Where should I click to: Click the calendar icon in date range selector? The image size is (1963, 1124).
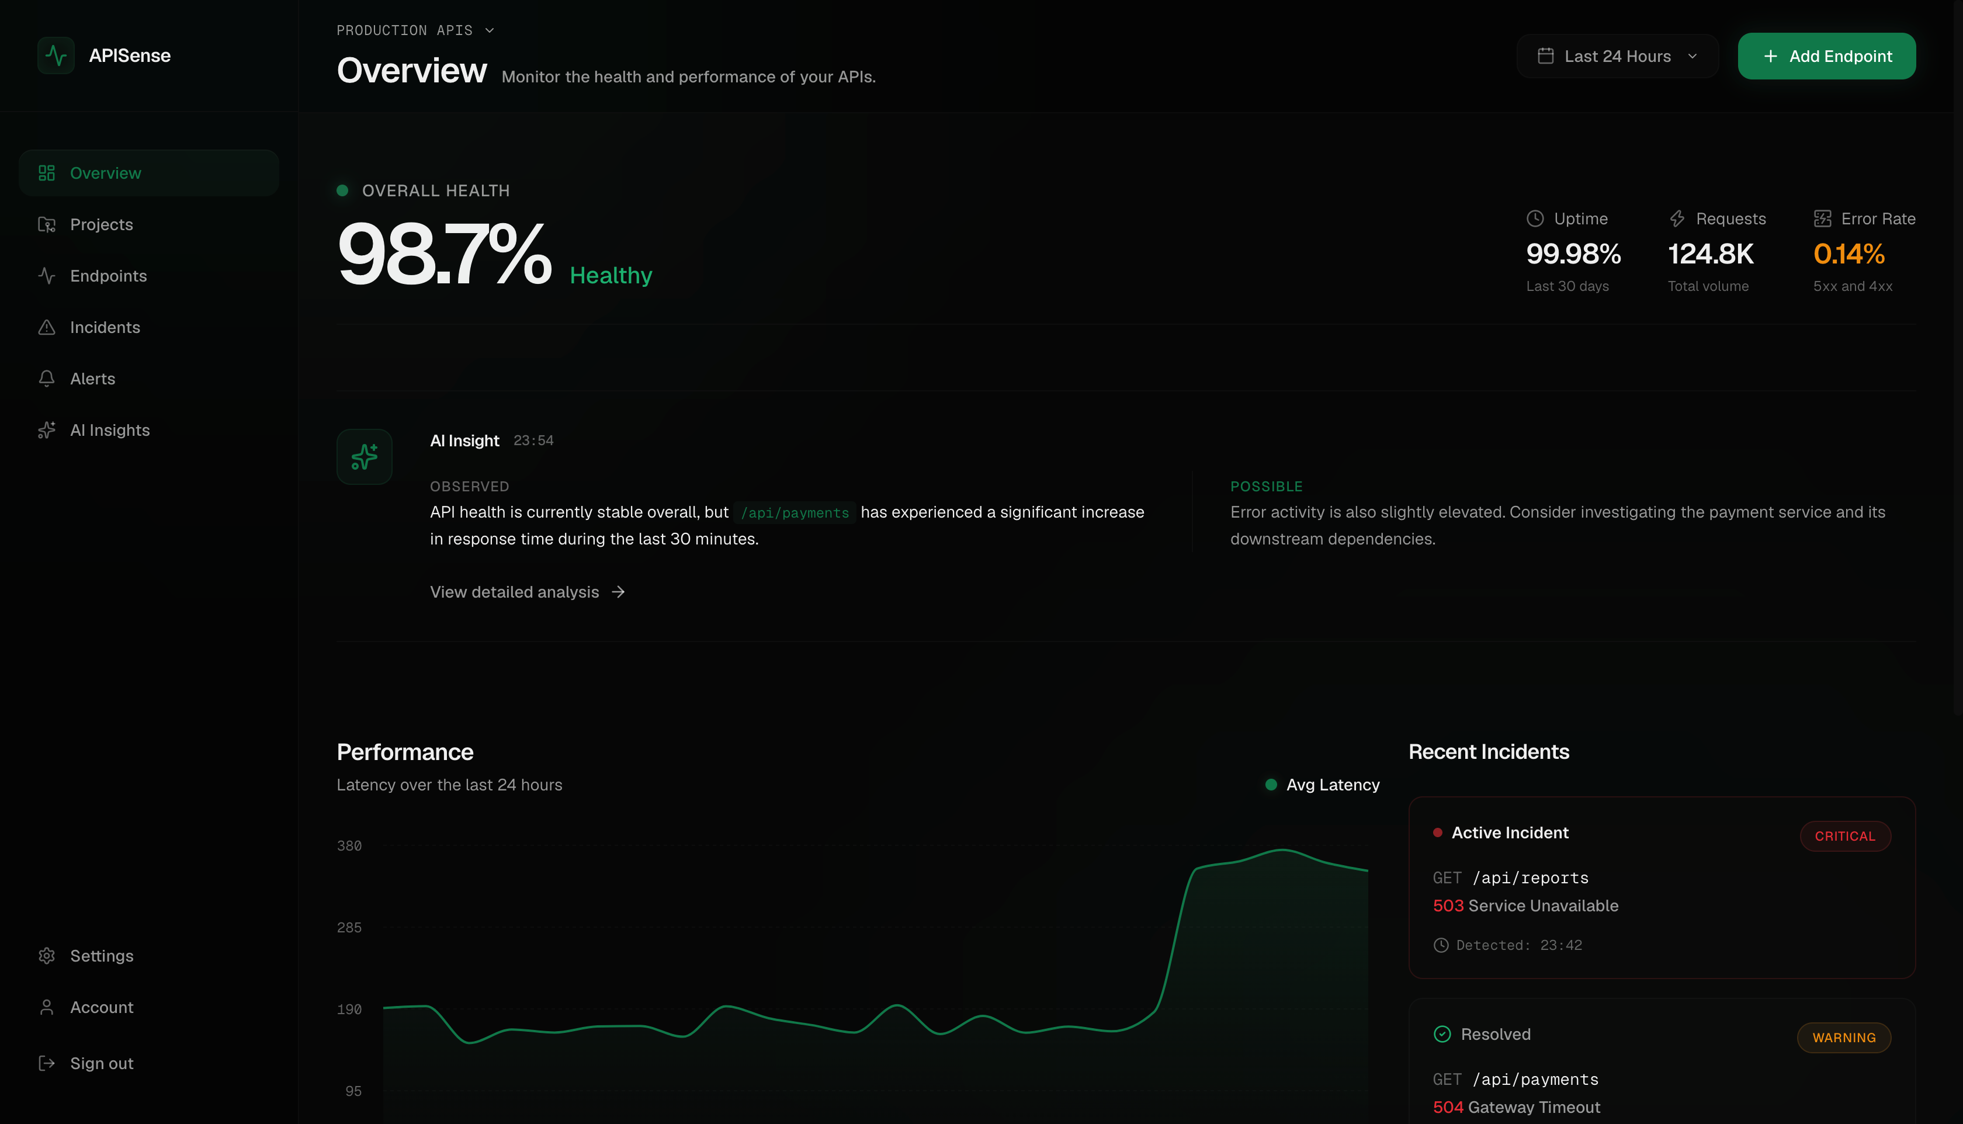[1545, 55]
